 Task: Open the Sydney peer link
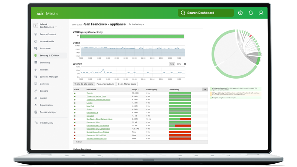(89, 109)
